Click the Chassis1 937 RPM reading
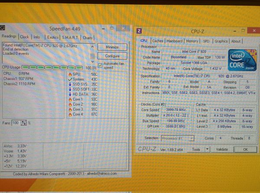260x193 pixels. click(x=18, y=79)
